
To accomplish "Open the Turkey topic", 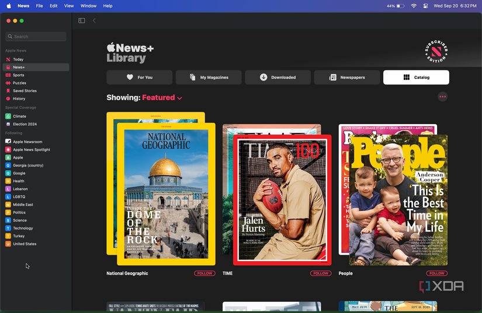I will (x=36, y=236).
